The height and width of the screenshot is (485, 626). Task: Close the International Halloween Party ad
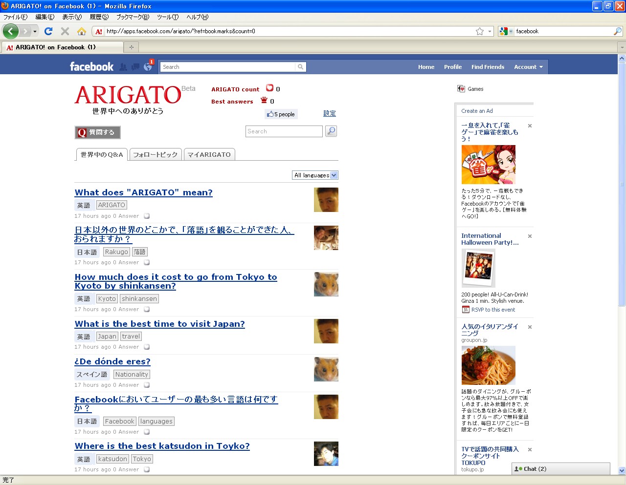(x=530, y=236)
